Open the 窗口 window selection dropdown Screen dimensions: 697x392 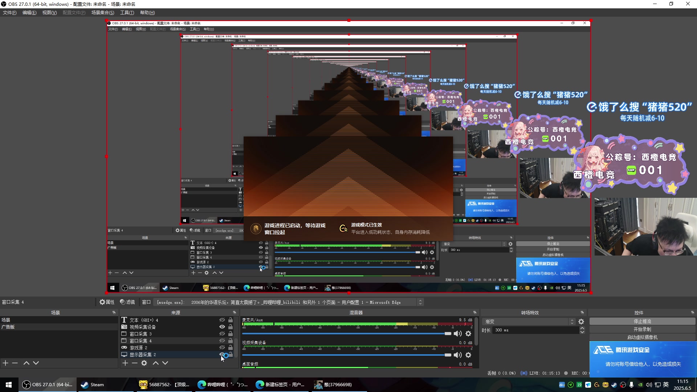289,302
